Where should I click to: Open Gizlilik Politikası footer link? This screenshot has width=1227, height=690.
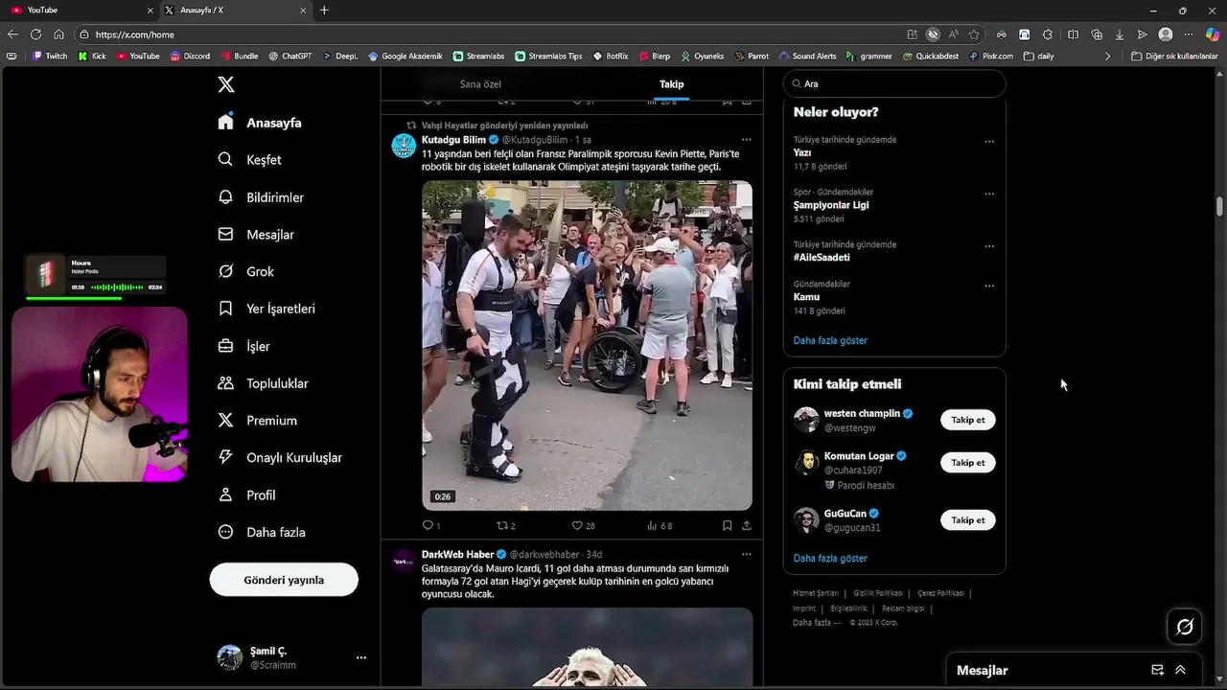878,593
